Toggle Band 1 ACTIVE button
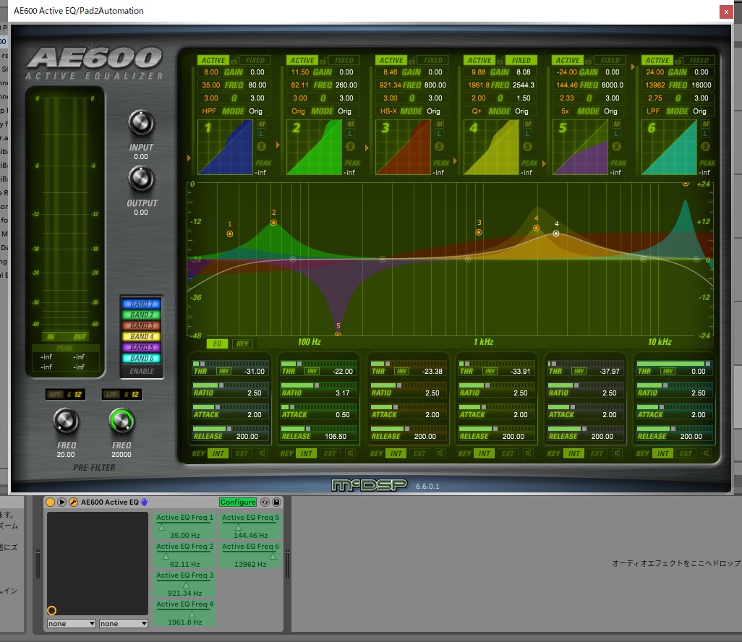This screenshot has height=642, width=742. pos(213,61)
